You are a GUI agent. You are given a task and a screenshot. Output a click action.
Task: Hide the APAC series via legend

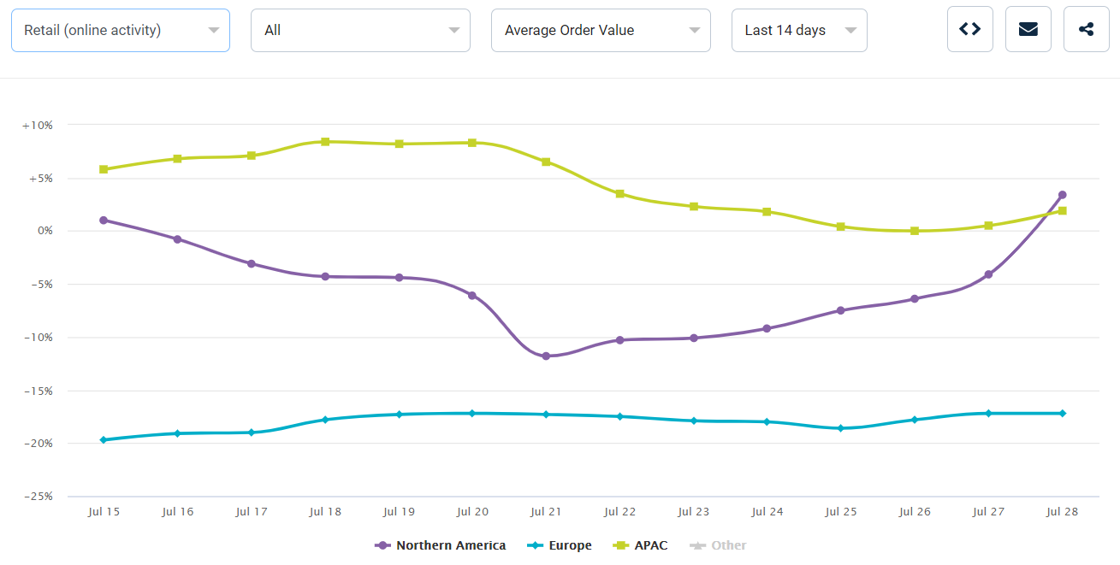[x=640, y=545]
